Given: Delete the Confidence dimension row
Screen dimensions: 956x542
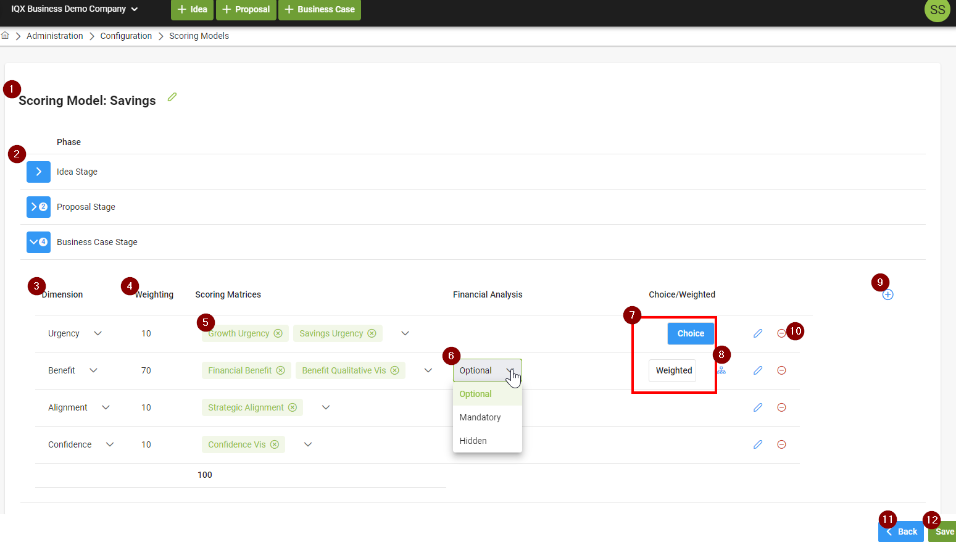Looking at the screenshot, I should 781,444.
